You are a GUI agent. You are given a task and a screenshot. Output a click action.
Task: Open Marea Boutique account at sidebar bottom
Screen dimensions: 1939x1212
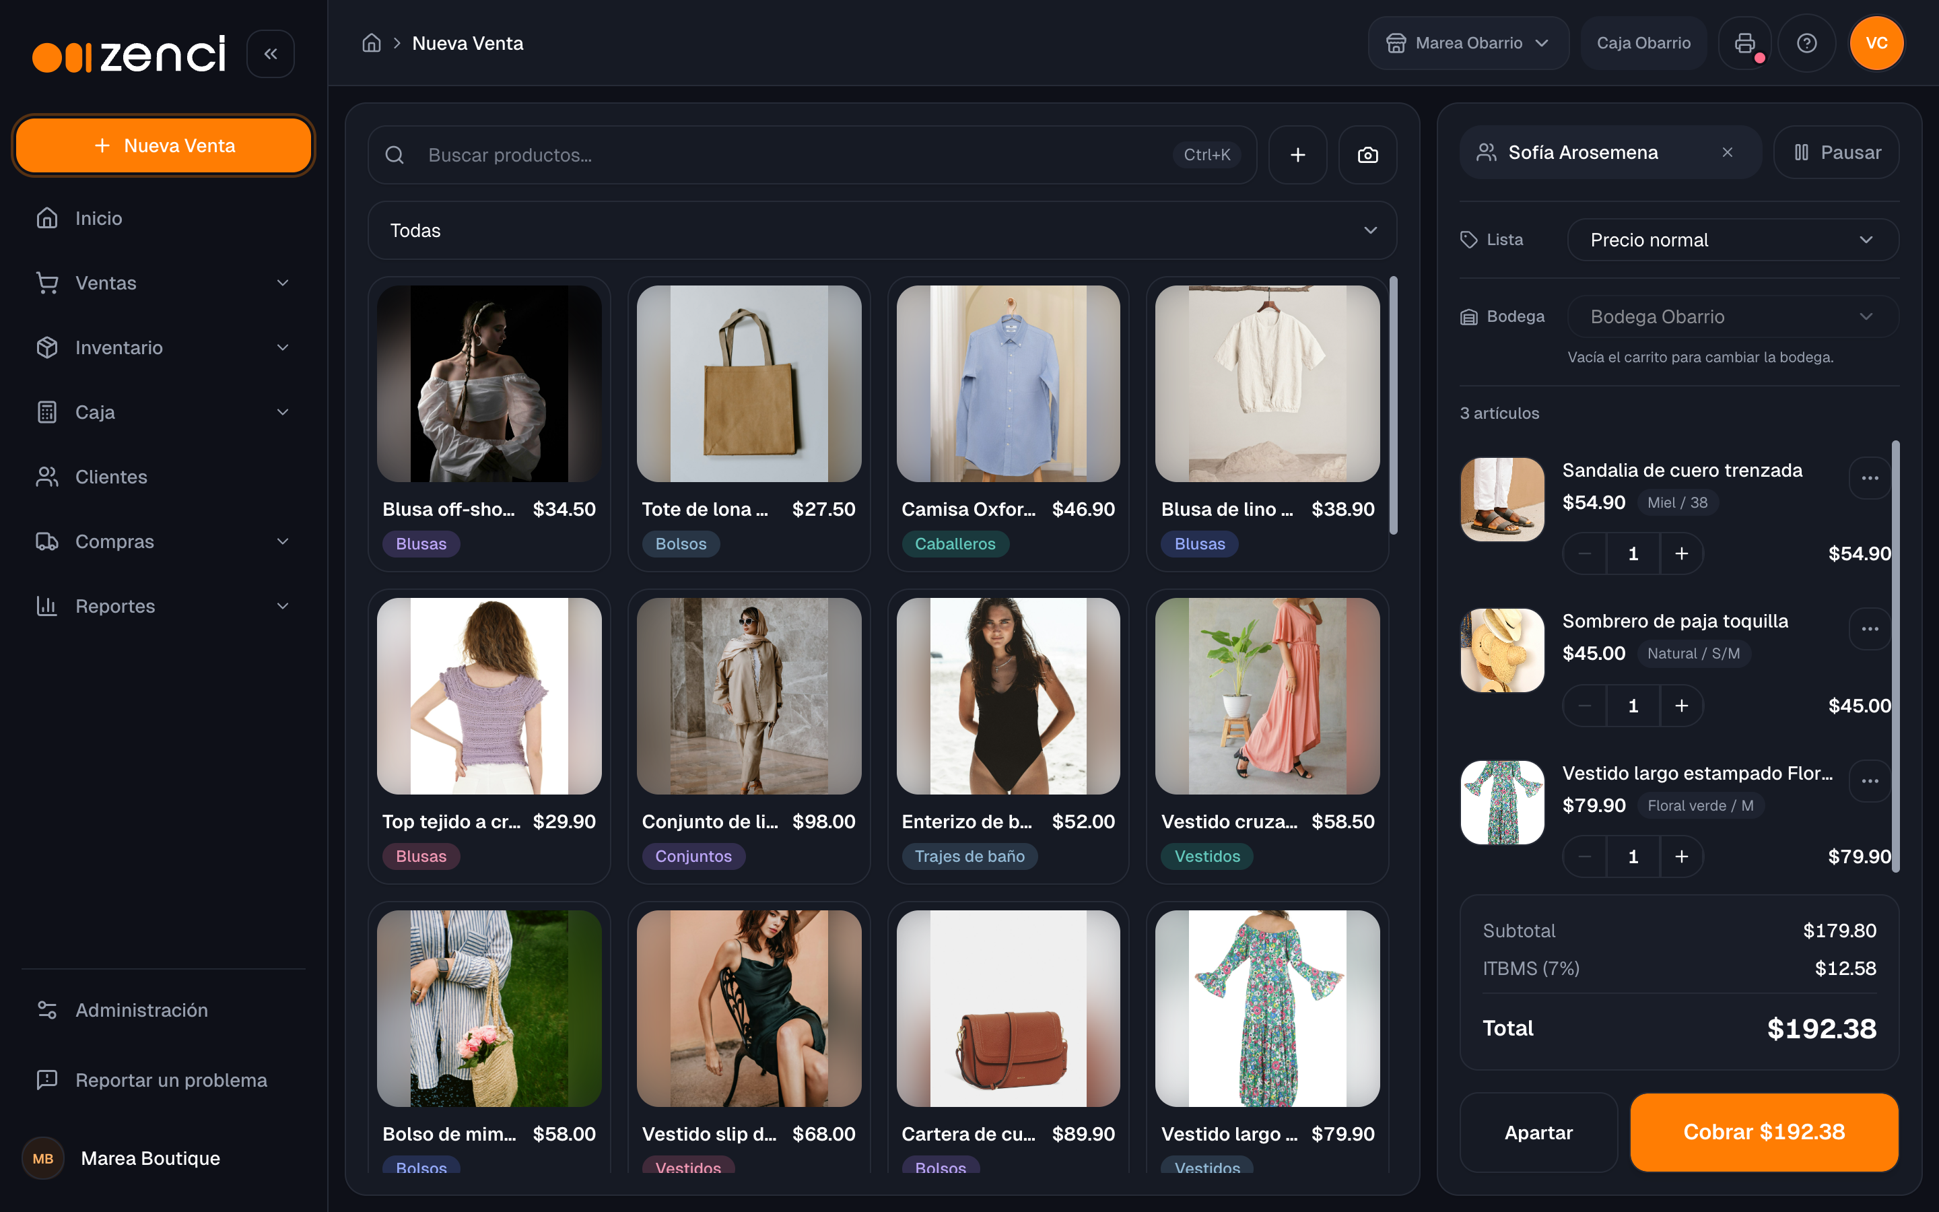pos(163,1158)
